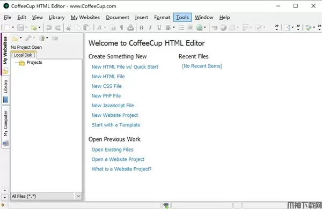The width and height of the screenshot is (322, 209).
Task: Click the New PHP File link
Action: click(x=106, y=96)
